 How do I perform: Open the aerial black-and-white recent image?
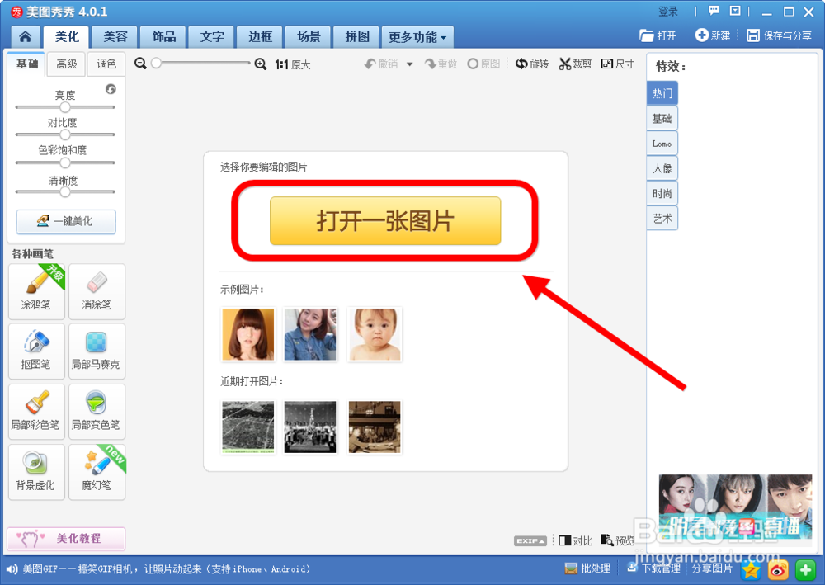pos(248,427)
